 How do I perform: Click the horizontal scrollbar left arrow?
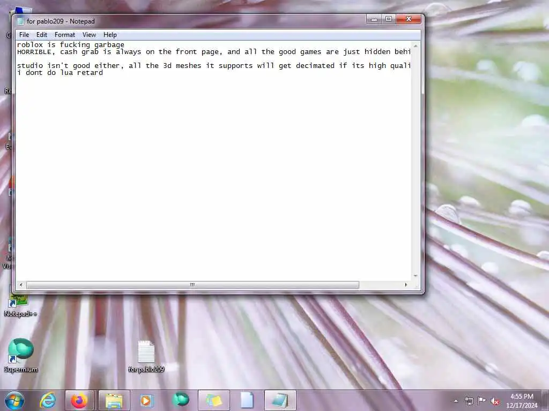tap(21, 285)
